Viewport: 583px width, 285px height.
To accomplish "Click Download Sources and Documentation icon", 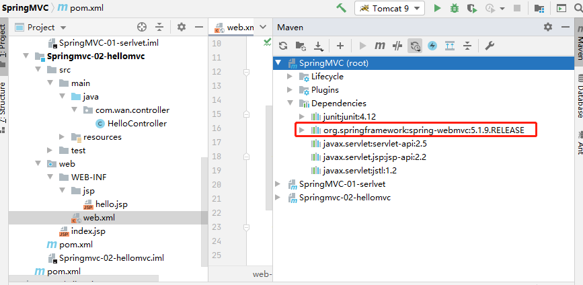I will tap(318, 46).
